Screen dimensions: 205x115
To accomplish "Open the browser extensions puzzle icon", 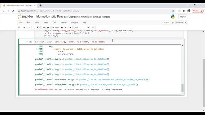I will [x=184, y=11].
